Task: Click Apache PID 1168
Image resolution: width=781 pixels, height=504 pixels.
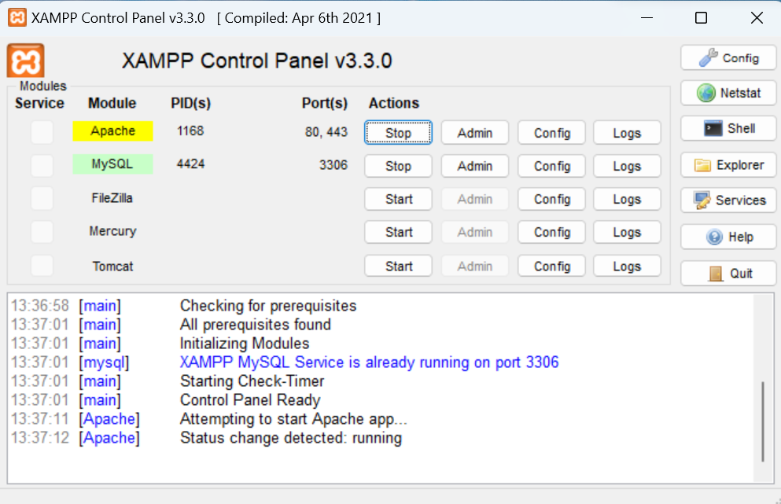Action: pyautogui.click(x=190, y=131)
